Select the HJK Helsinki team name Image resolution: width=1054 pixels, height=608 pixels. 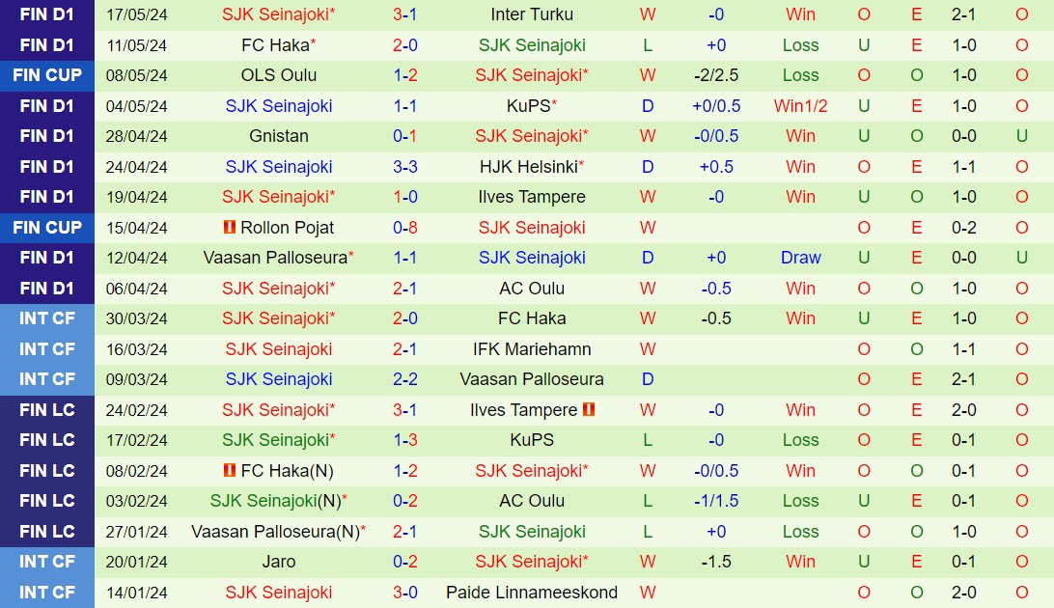(528, 167)
